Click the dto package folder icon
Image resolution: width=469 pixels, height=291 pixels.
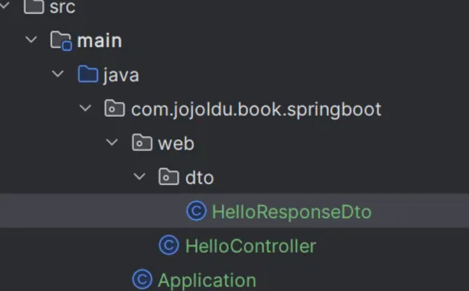(x=168, y=177)
